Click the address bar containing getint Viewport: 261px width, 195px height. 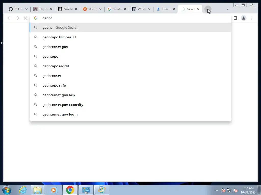130,18
